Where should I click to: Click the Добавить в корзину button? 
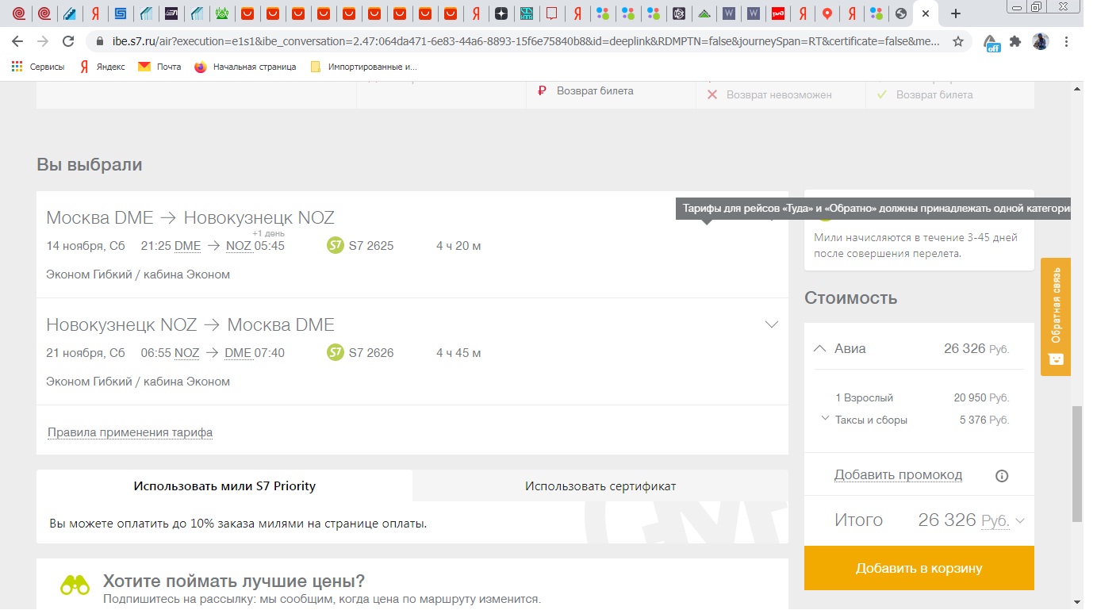pos(919,568)
